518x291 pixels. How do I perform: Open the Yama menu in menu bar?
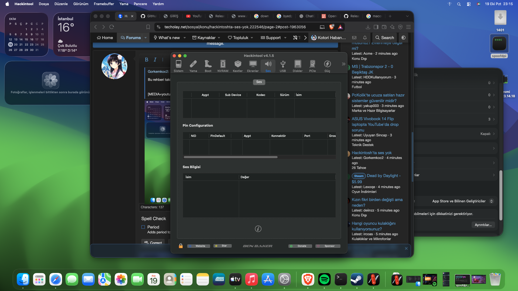point(124,4)
